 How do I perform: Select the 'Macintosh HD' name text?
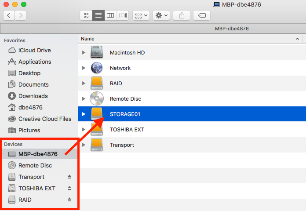(127, 52)
